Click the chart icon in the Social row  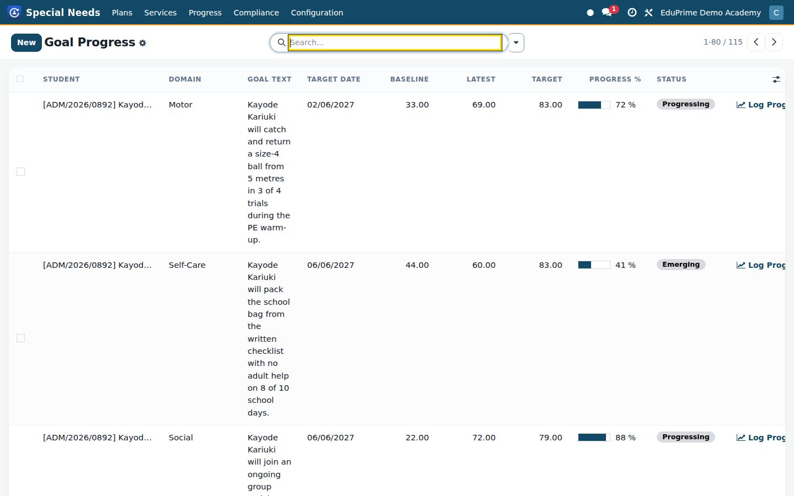tap(741, 438)
